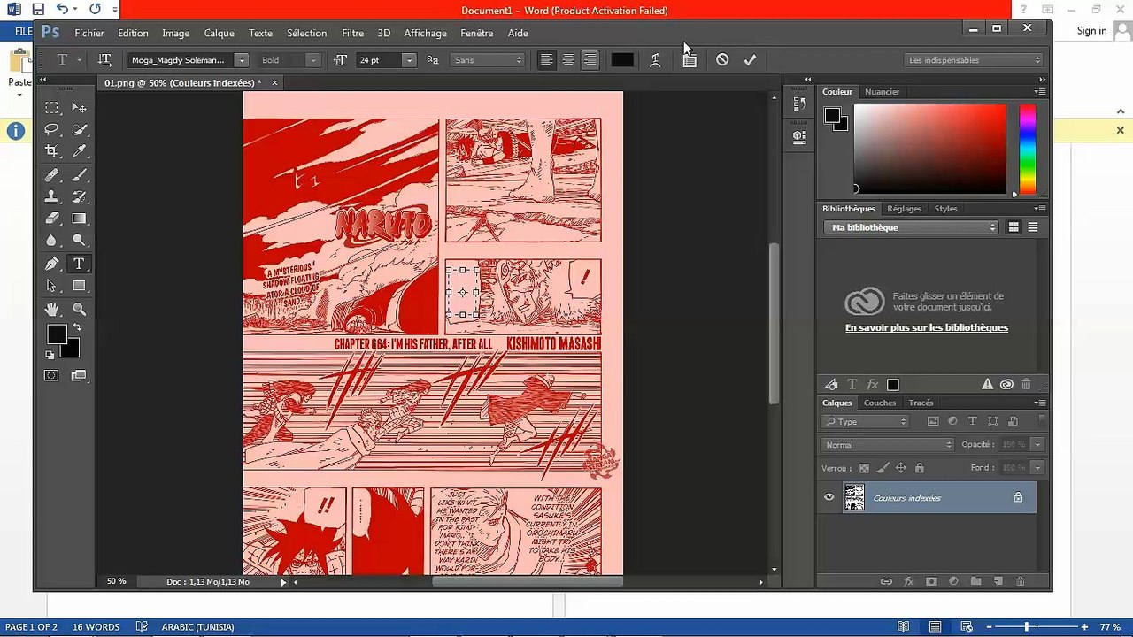This screenshot has height=637, width=1133.
Task: Select the Eraser tool
Action: tap(52, 219)
